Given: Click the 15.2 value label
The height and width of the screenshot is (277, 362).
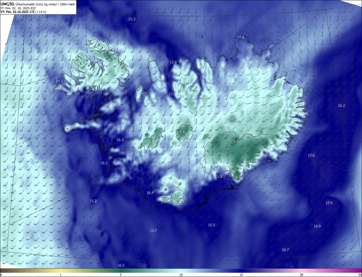Looking at the screenshot, I should tap(93, 201).
